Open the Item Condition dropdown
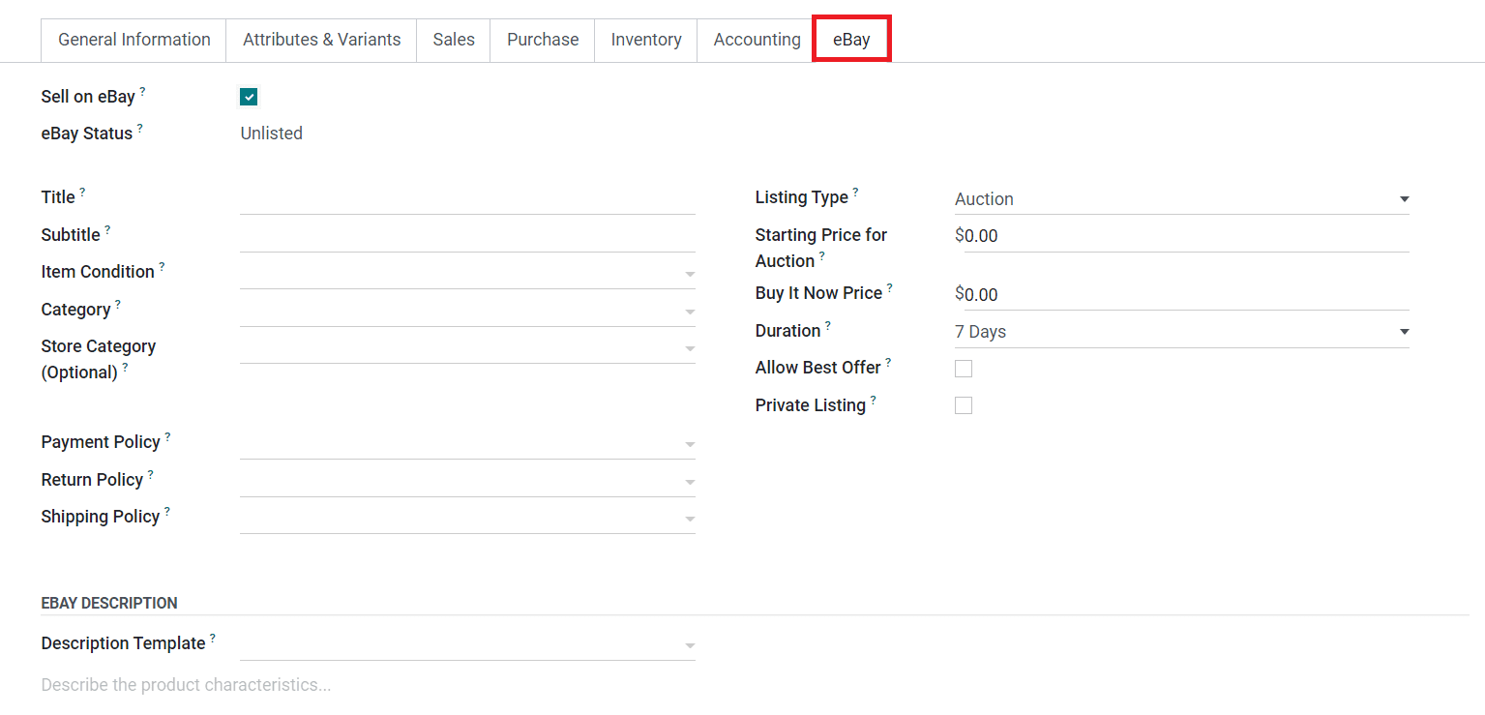 pos(467,274)
